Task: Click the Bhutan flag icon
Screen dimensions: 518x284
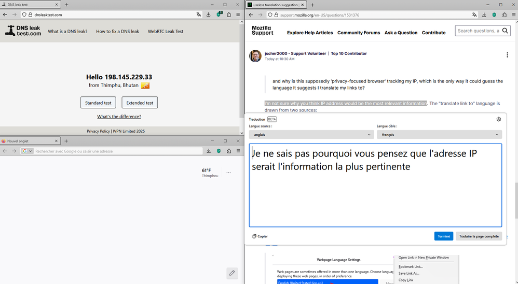Action: 145,86
